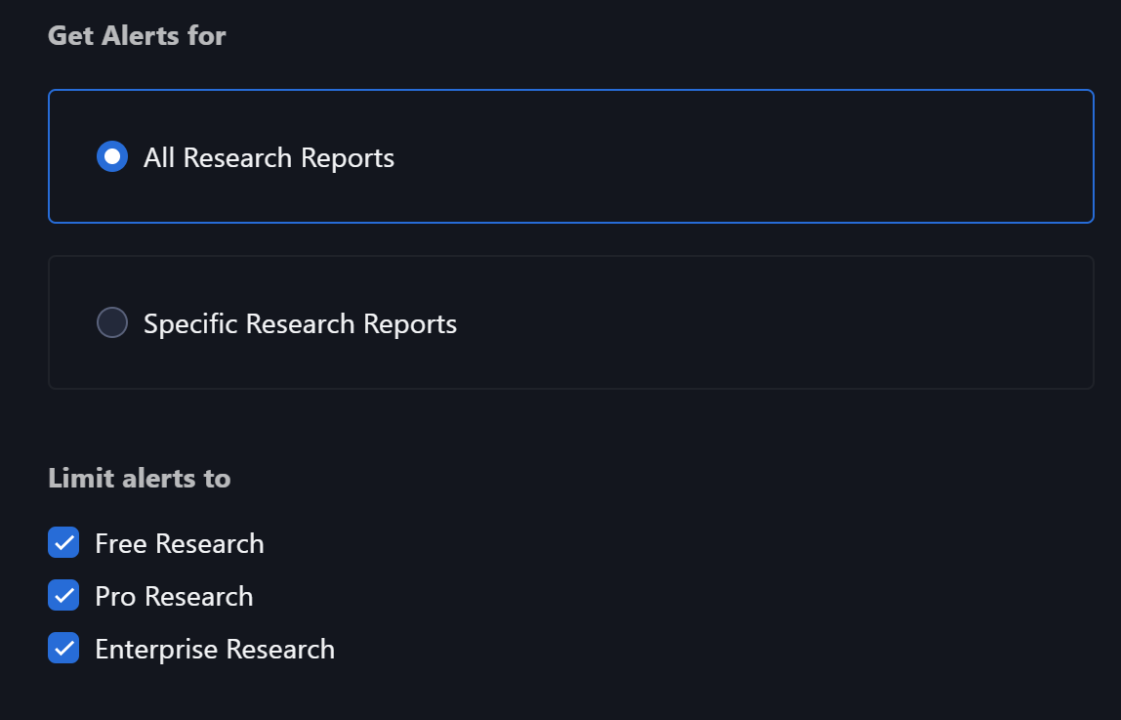Select the Specific Research Reports radio button
This screenshot has height=720, width=1121.
coord(112,322)
